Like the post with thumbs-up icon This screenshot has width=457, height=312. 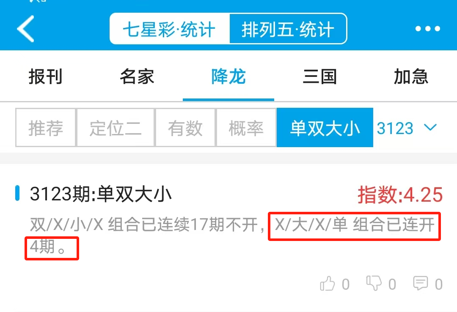[x=327, y=283]
